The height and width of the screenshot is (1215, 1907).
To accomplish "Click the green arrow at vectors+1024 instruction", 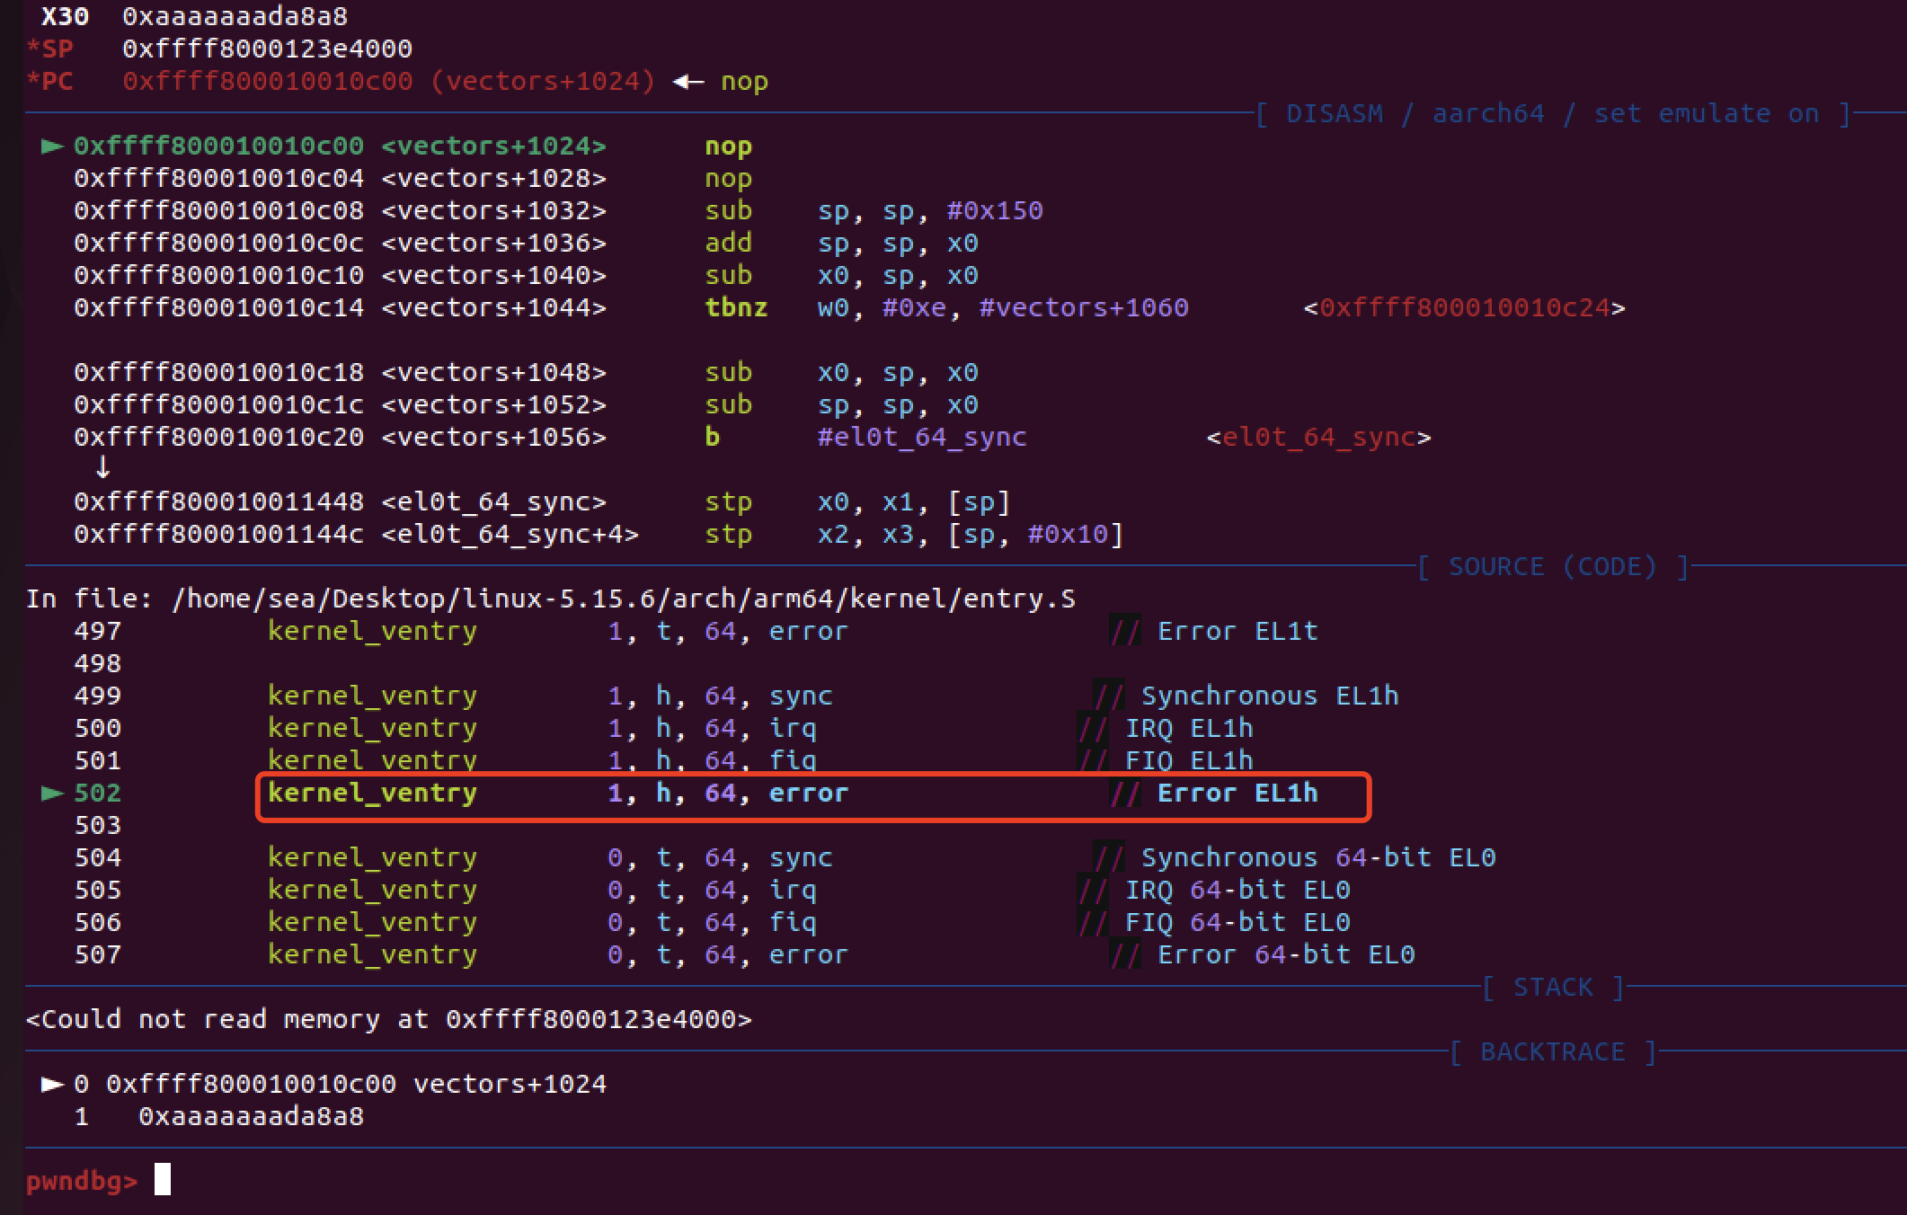I will click(52, 146).
